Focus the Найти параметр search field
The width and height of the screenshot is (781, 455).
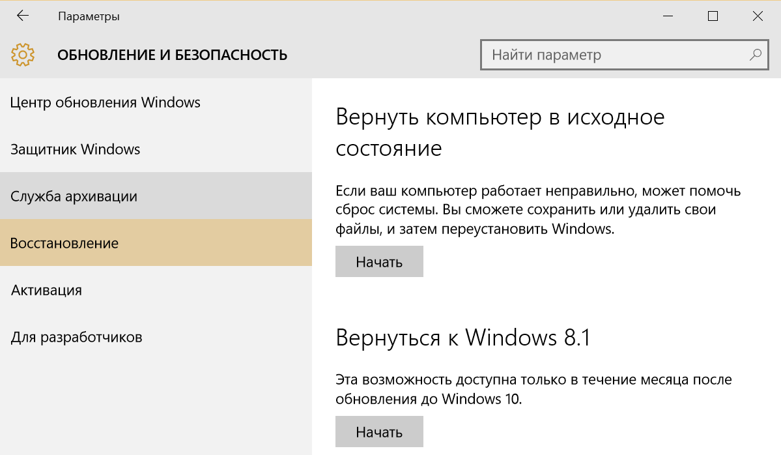[x=624, y=54]
